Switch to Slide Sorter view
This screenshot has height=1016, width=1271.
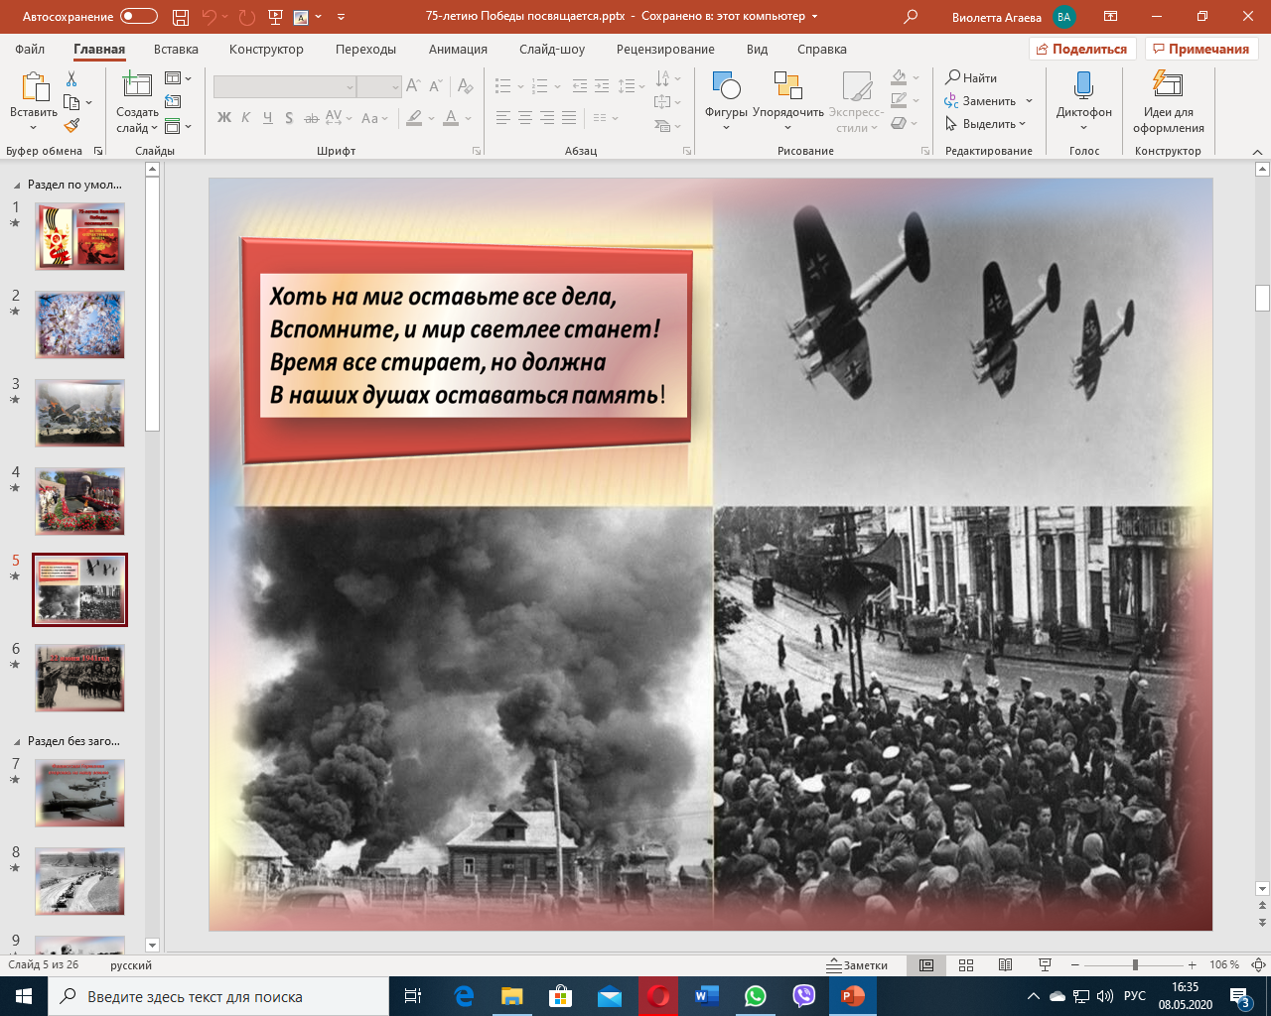pyautogui.click(x=966, y=965)
